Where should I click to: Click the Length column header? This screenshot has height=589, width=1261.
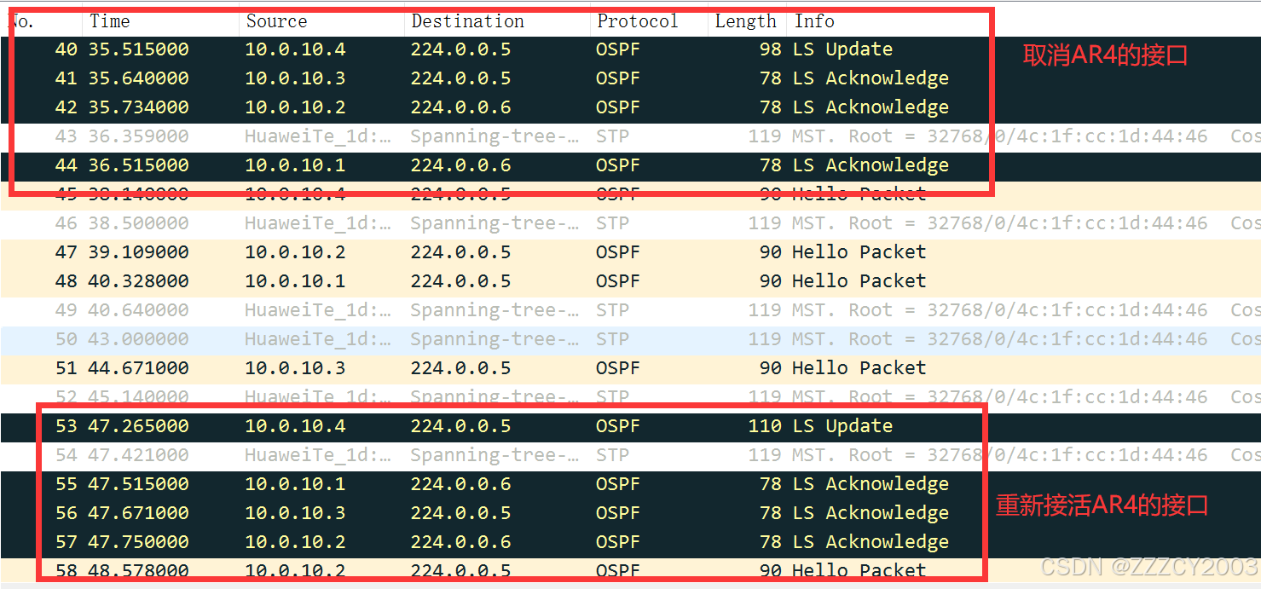(745, 21)
